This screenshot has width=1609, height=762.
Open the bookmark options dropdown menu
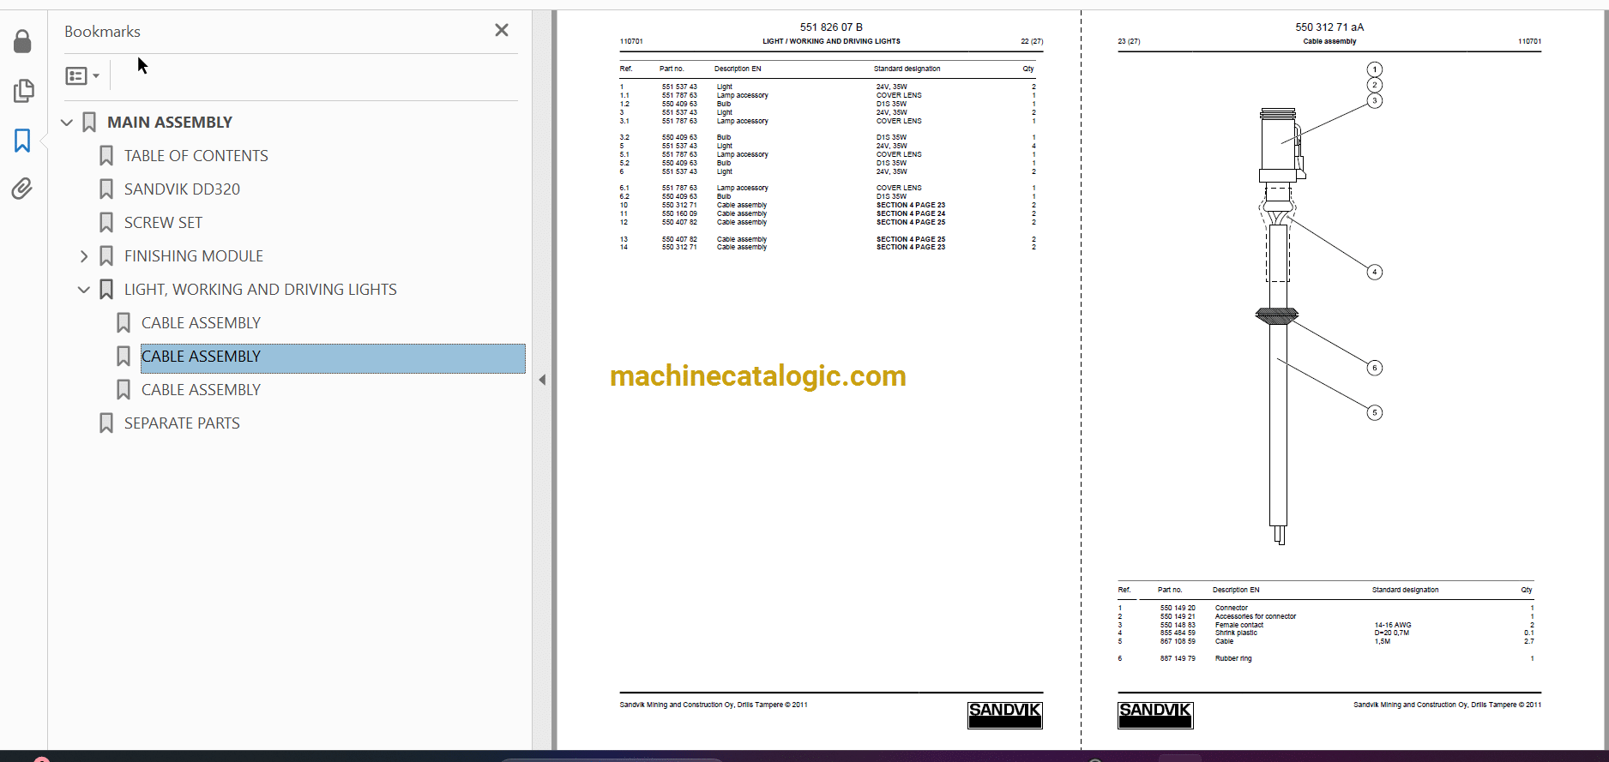(x=82, y=75)
